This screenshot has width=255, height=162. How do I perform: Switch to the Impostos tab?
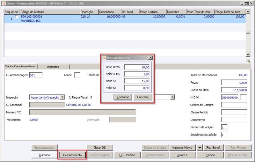(53, 67)
